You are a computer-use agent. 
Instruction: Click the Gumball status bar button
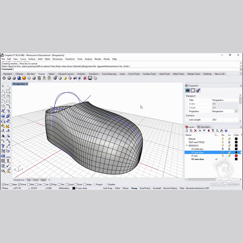point(157,188)
